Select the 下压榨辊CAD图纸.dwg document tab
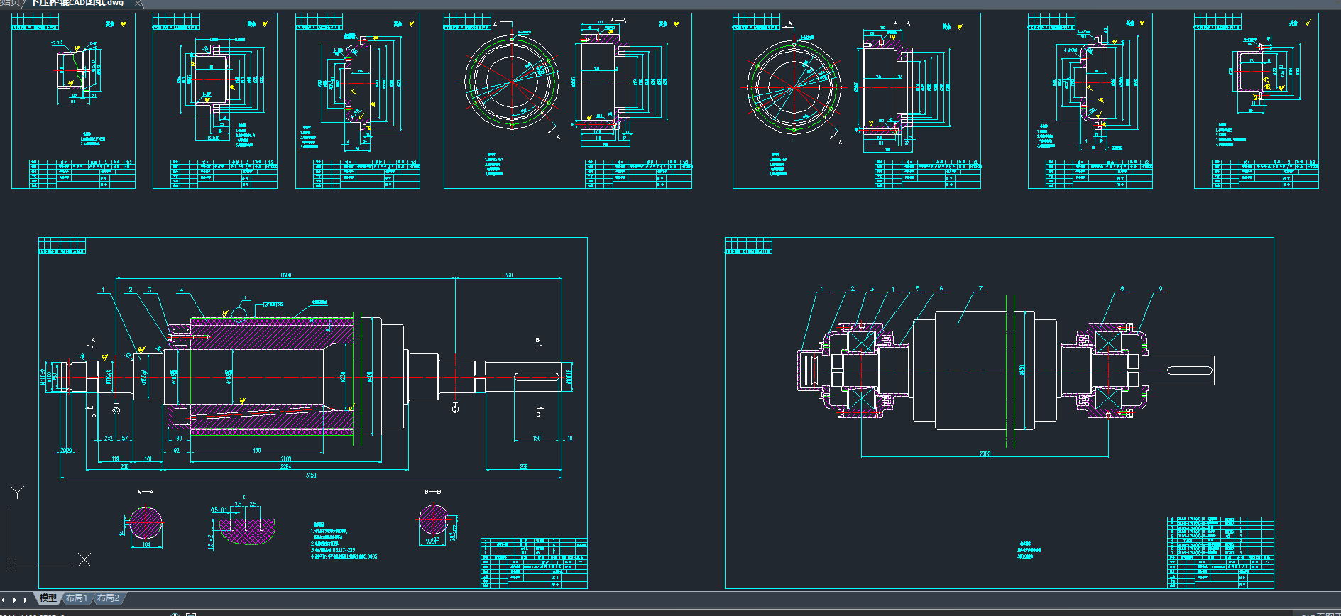This screenshot has width=1341, height=616. pos(77,4)
